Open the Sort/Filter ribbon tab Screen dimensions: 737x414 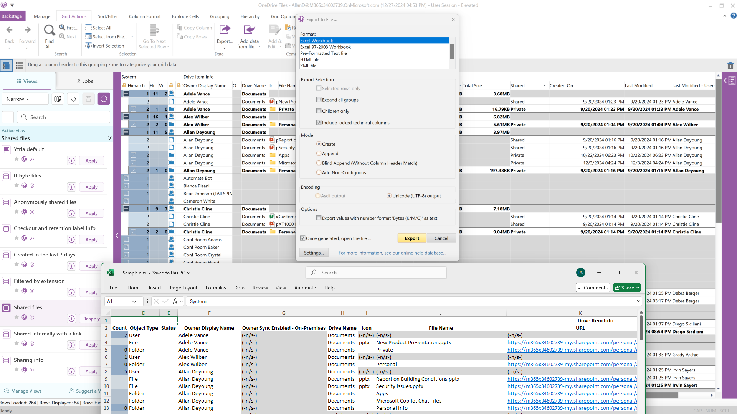tap(107, 16)
